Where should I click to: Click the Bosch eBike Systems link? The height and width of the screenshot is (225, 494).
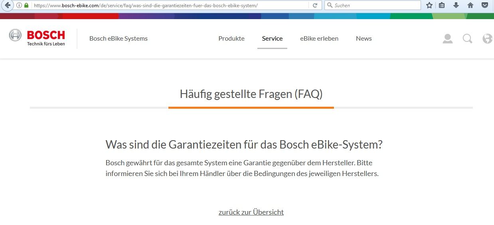tap(119, 39)
